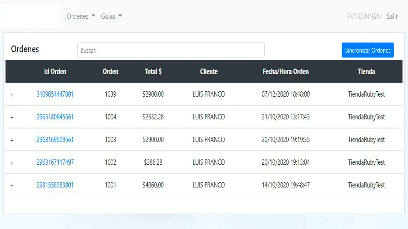Expand row of order 2963169509561
Viewport: 408px width, 229px height.
coord(12,140)
